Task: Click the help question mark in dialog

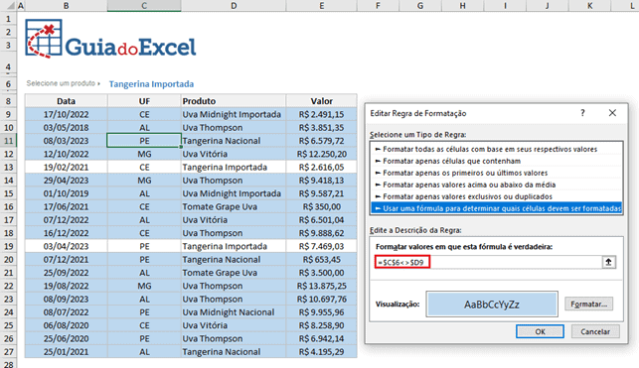Action: [x=582, y=113]
